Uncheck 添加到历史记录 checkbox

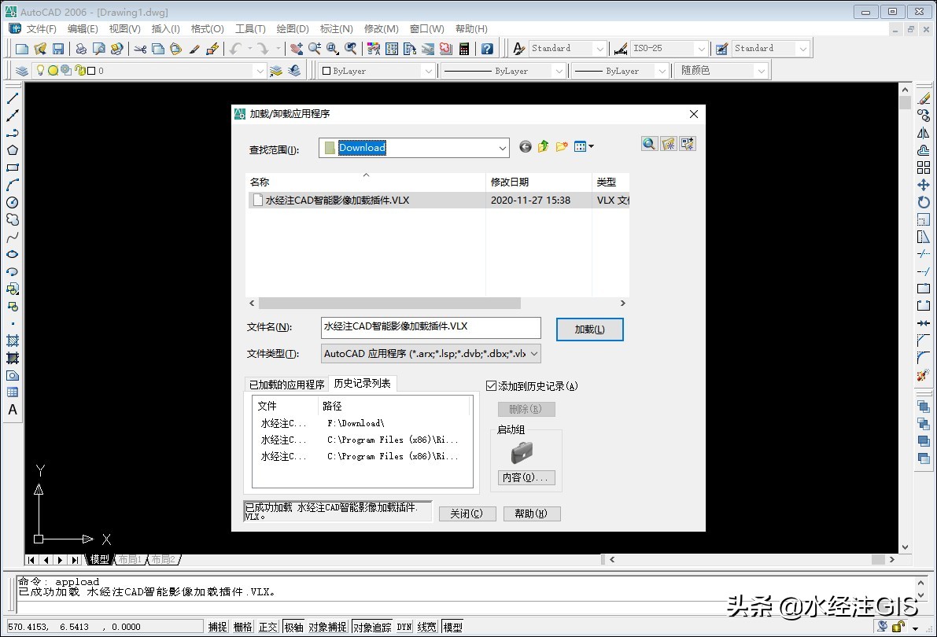492,386
